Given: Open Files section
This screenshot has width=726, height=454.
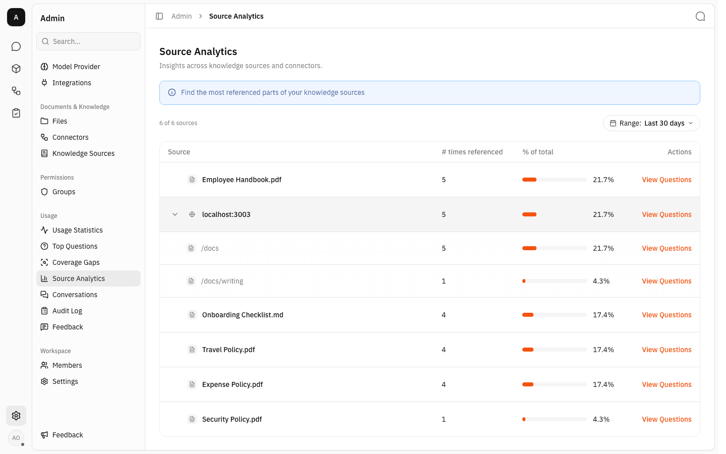Looking at the screenshot, I should (88, 121).
